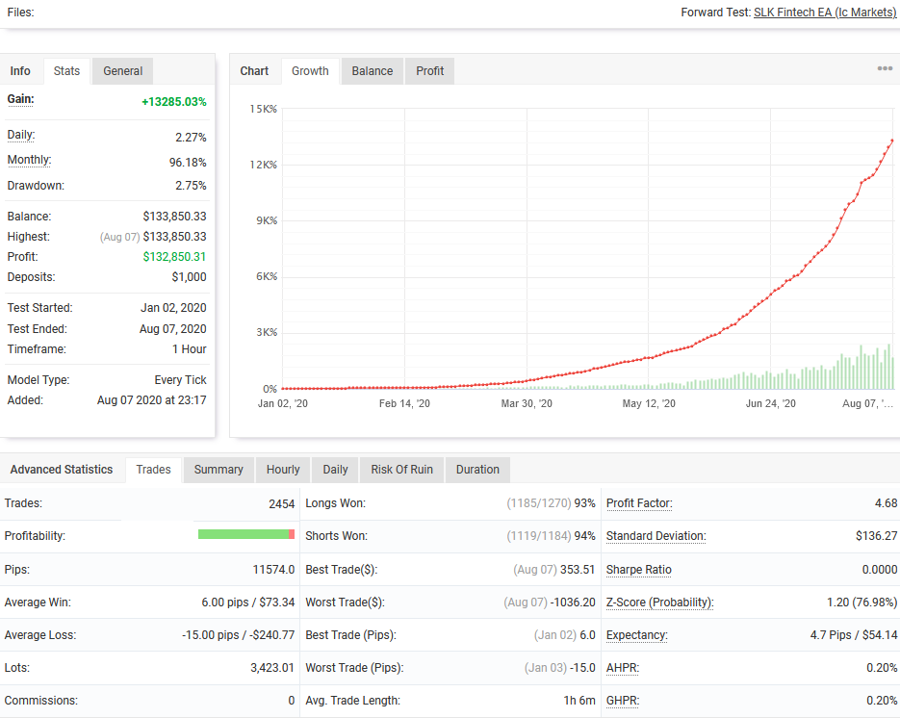Click the Worst Trade($) value -1036.20
This screenshot has width=900, height=718.
click(x=573, y=603)
